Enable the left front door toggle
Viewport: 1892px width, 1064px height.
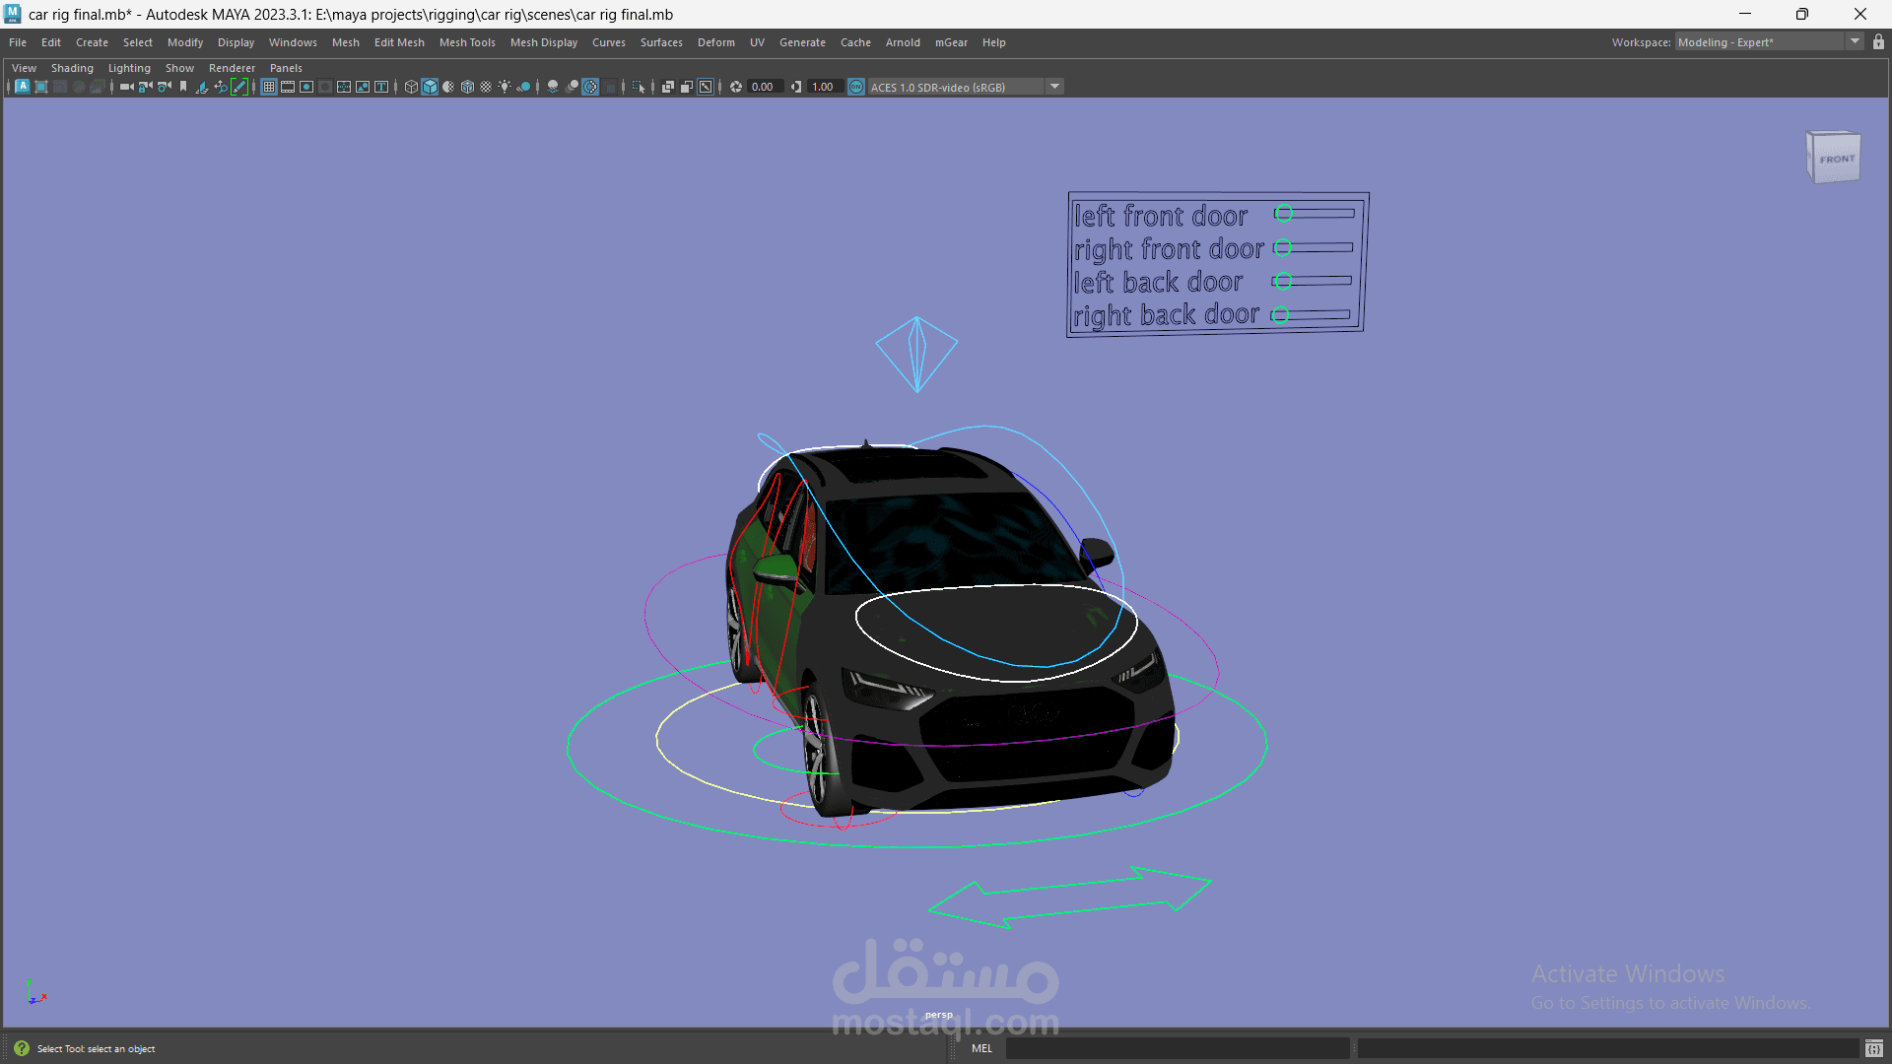[1283, 213]
